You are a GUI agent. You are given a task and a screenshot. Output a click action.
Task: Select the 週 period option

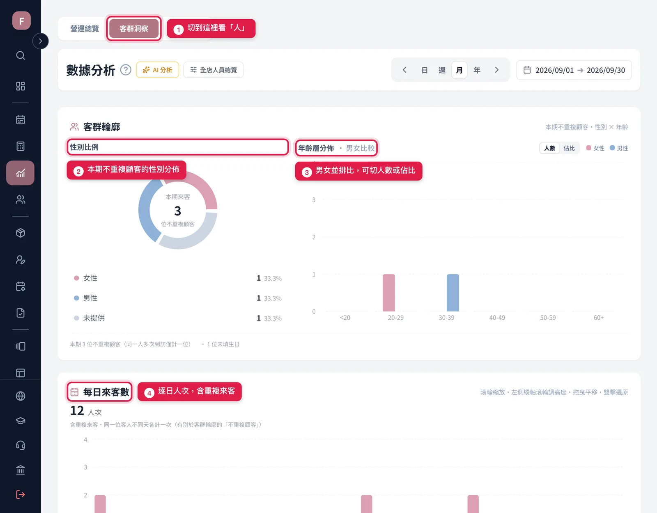pos(442,70)
